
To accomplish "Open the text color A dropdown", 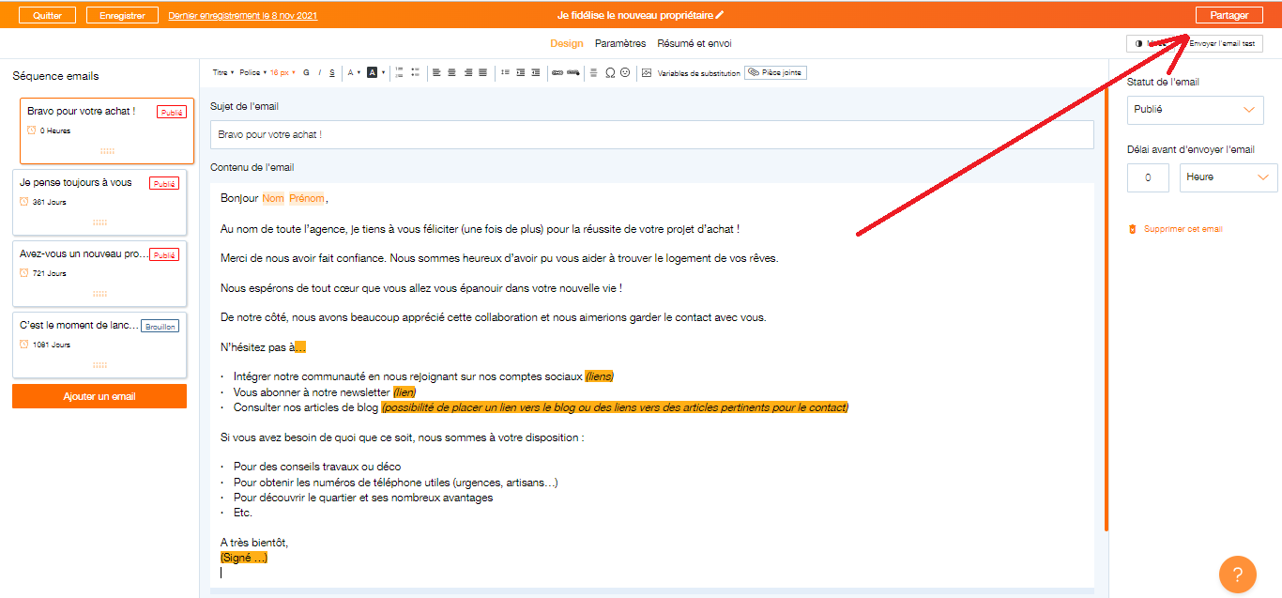I will coord(353,72).
